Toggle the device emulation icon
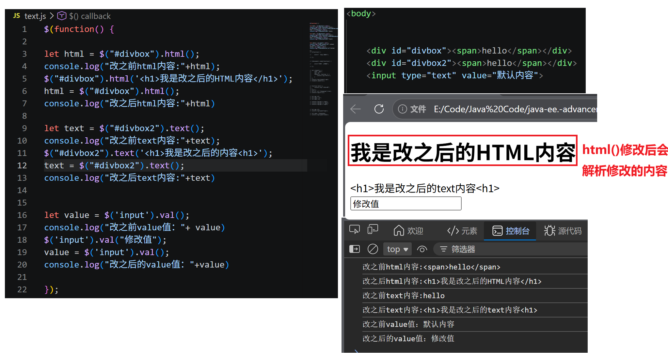 click(x=373, y=230)
